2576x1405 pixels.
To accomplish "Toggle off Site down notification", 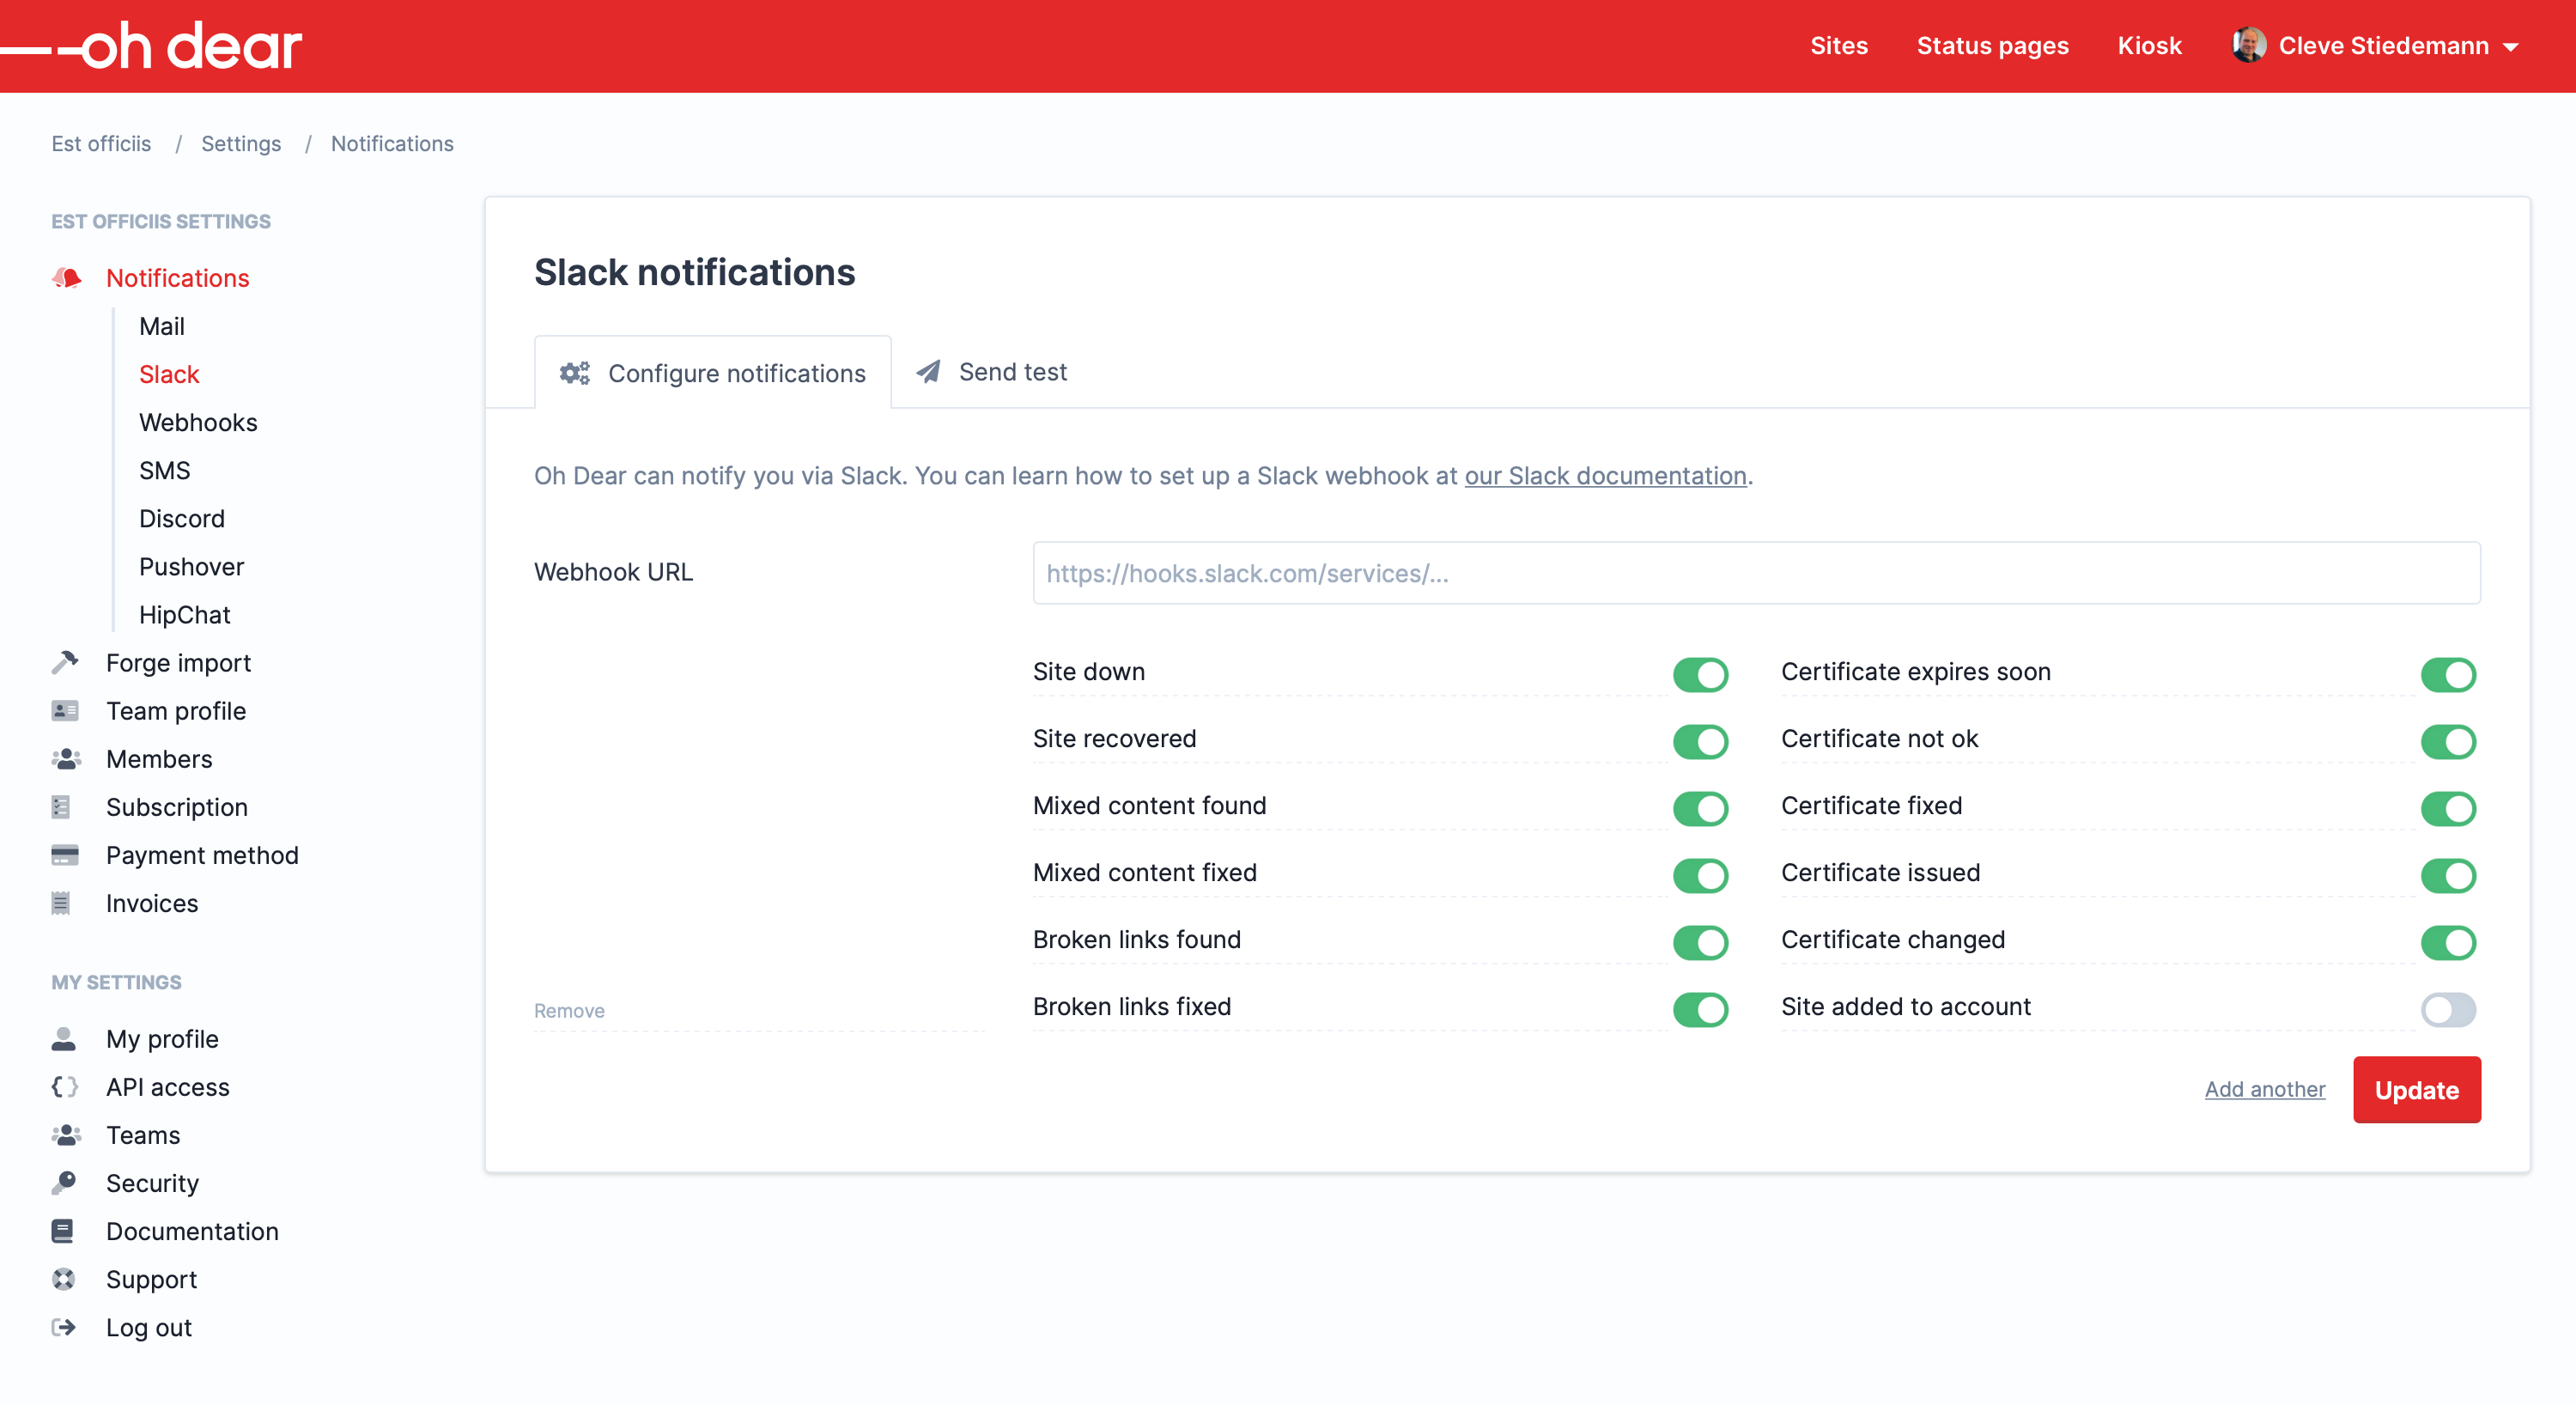I will [x=1700, y=674].
